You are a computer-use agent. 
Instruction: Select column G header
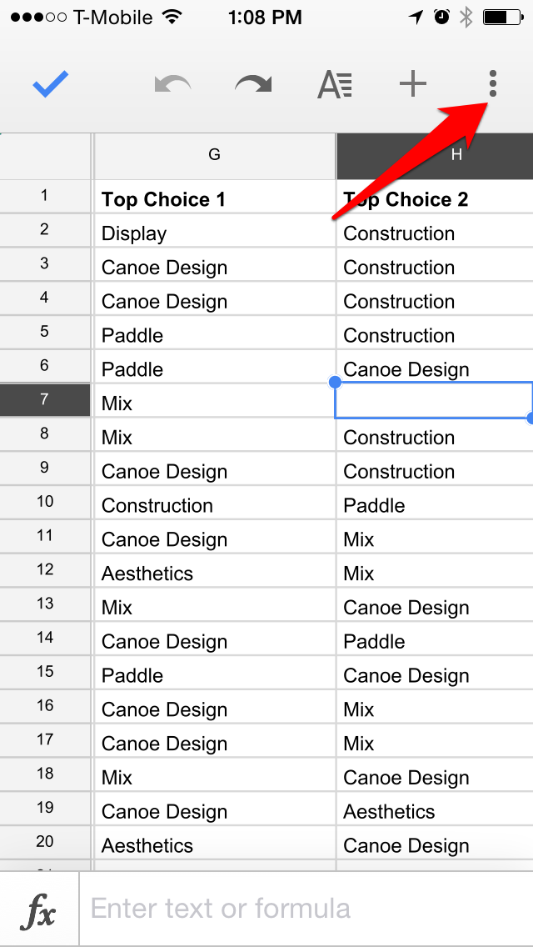pyautogui.click(x=214, y=156)
